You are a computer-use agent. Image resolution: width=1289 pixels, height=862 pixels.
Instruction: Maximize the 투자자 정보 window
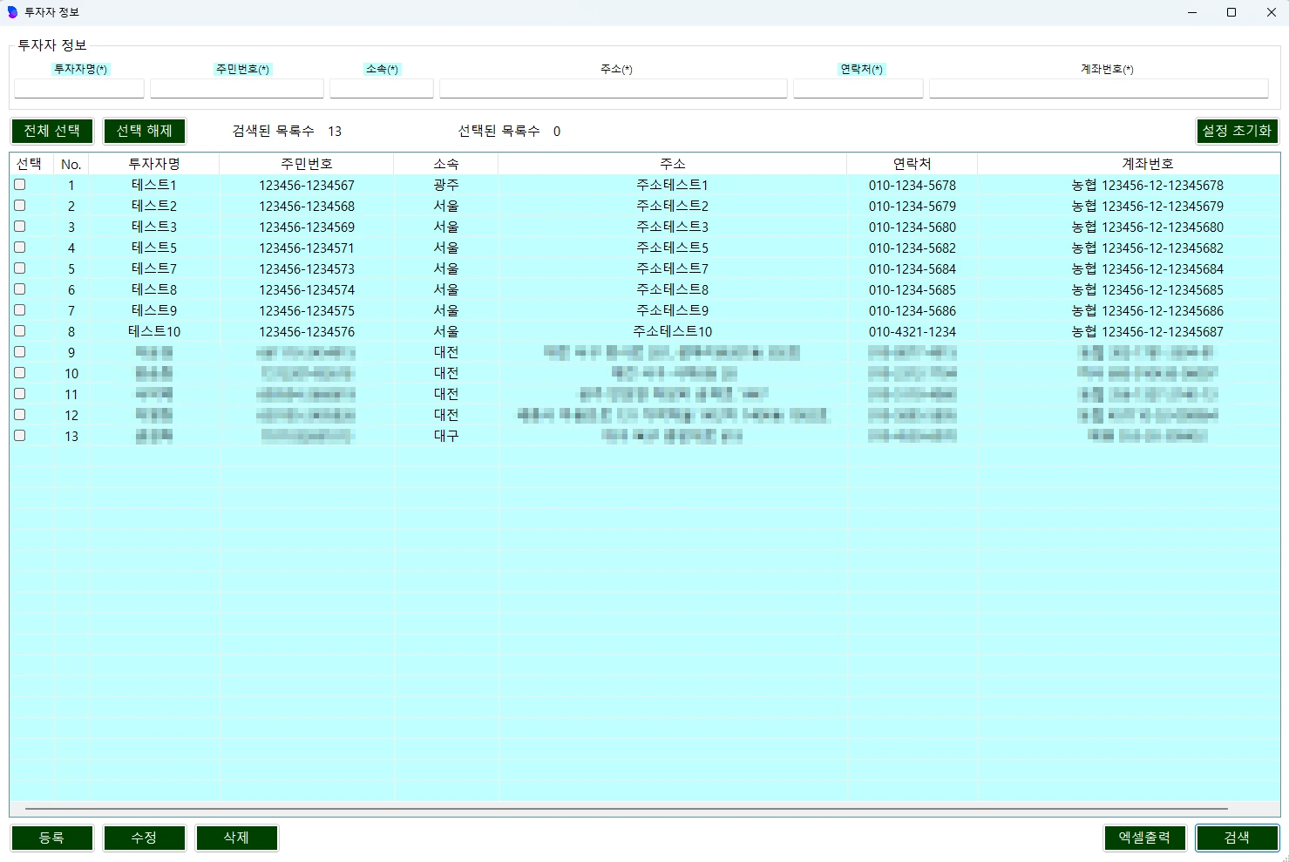(x=1231, y=12)
